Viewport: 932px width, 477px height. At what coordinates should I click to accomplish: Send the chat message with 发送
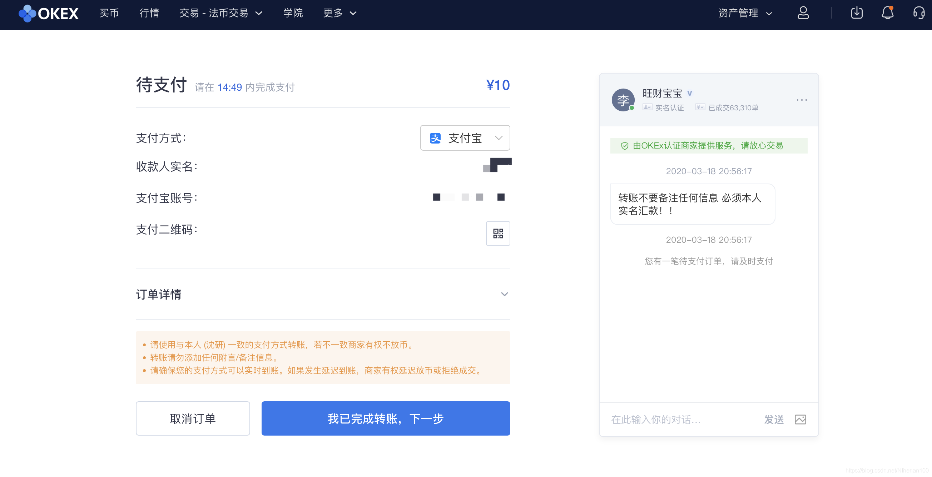[774, 419]
